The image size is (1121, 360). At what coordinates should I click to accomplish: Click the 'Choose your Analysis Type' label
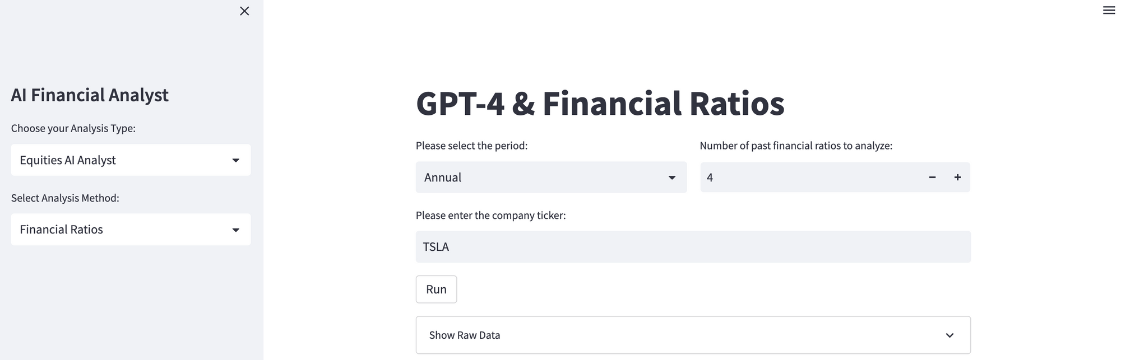(73, 128)
